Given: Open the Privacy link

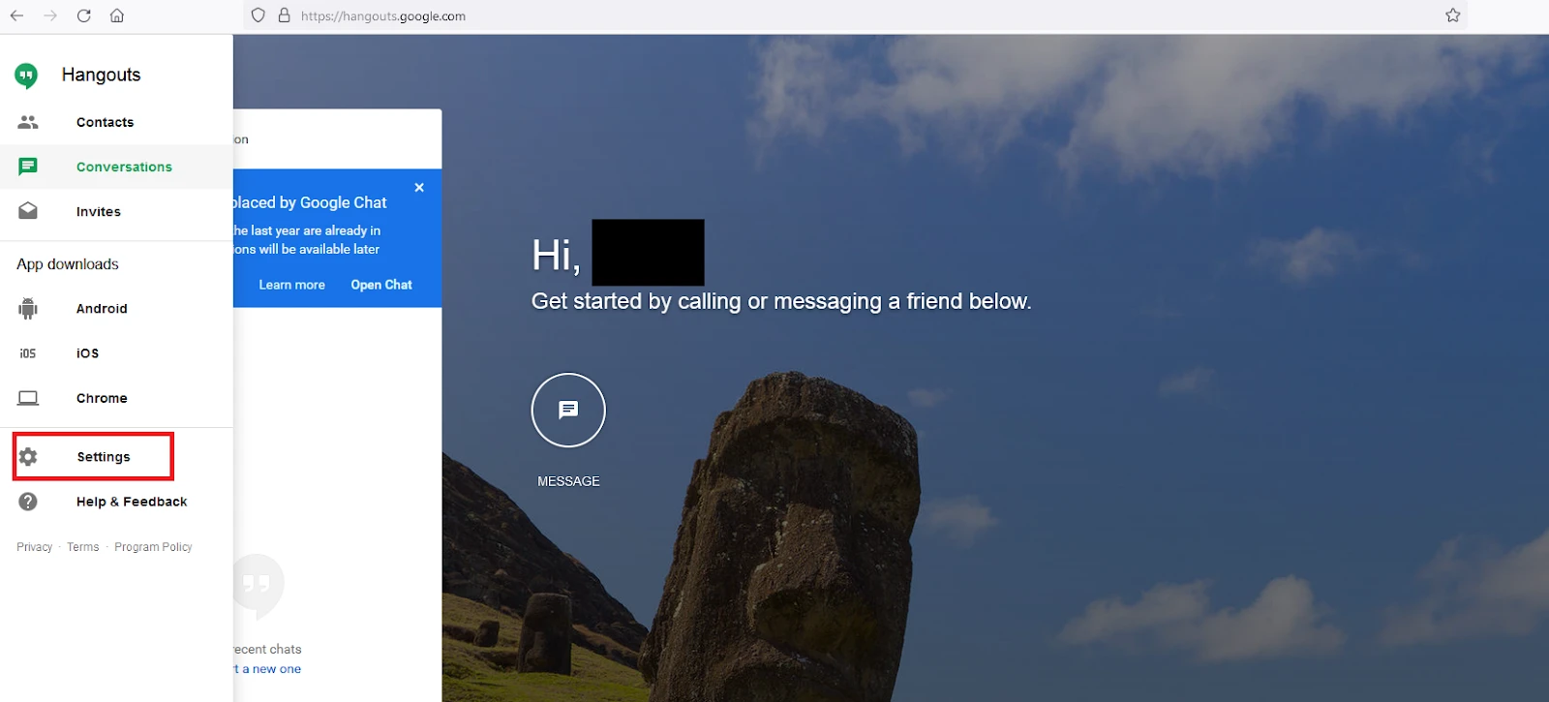Looking at the screenshot, I should point(34,547).
